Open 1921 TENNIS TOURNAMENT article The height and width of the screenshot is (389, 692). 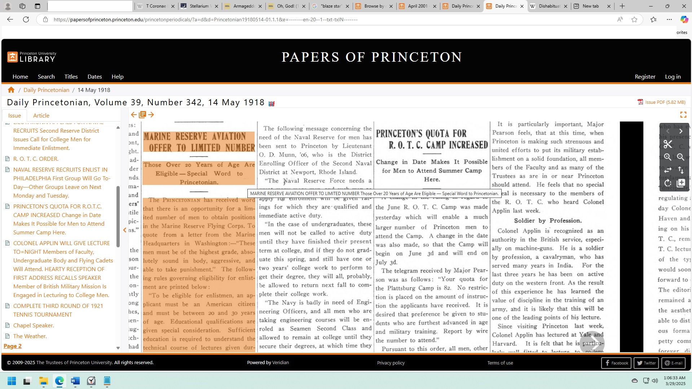pos(58,310)
